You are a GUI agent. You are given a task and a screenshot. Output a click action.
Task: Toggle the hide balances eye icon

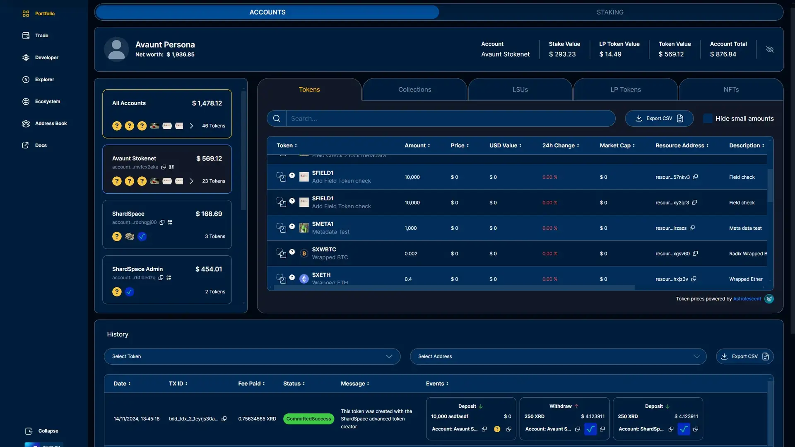point(770,49)
